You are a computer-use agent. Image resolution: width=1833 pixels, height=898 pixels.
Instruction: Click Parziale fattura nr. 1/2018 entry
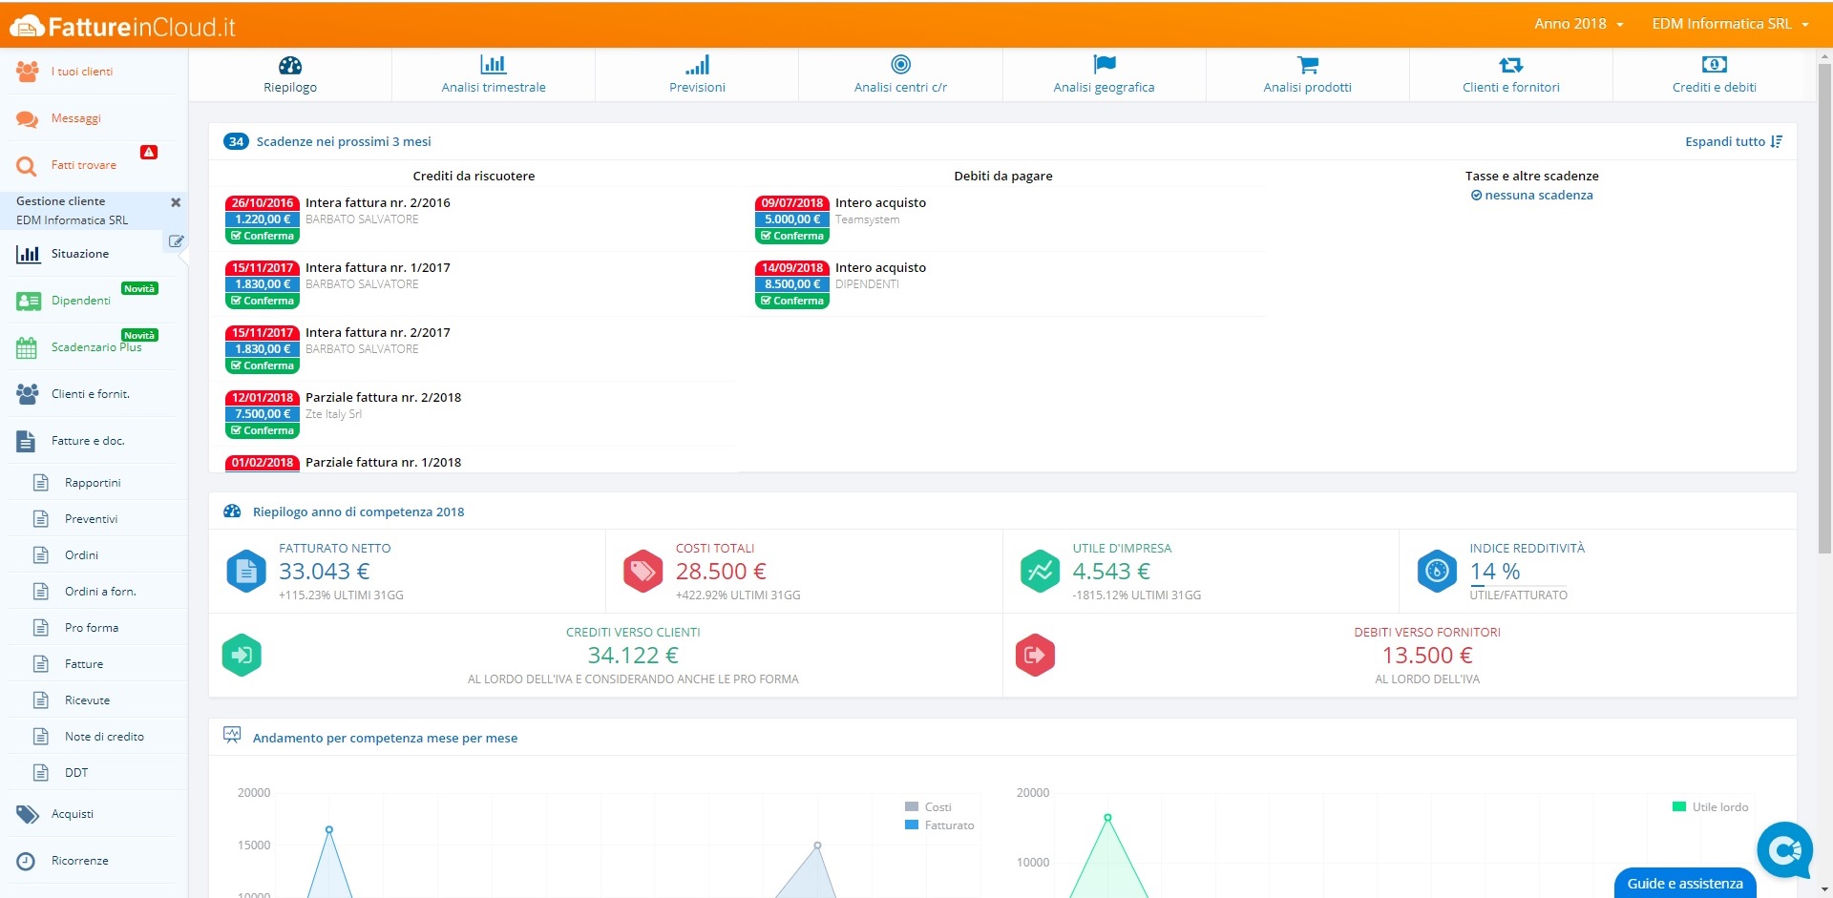coord(383,462)
